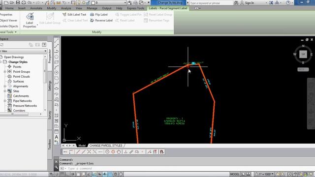Click the Plot printer icon
The image size is (315, 177).
point(24,2)
